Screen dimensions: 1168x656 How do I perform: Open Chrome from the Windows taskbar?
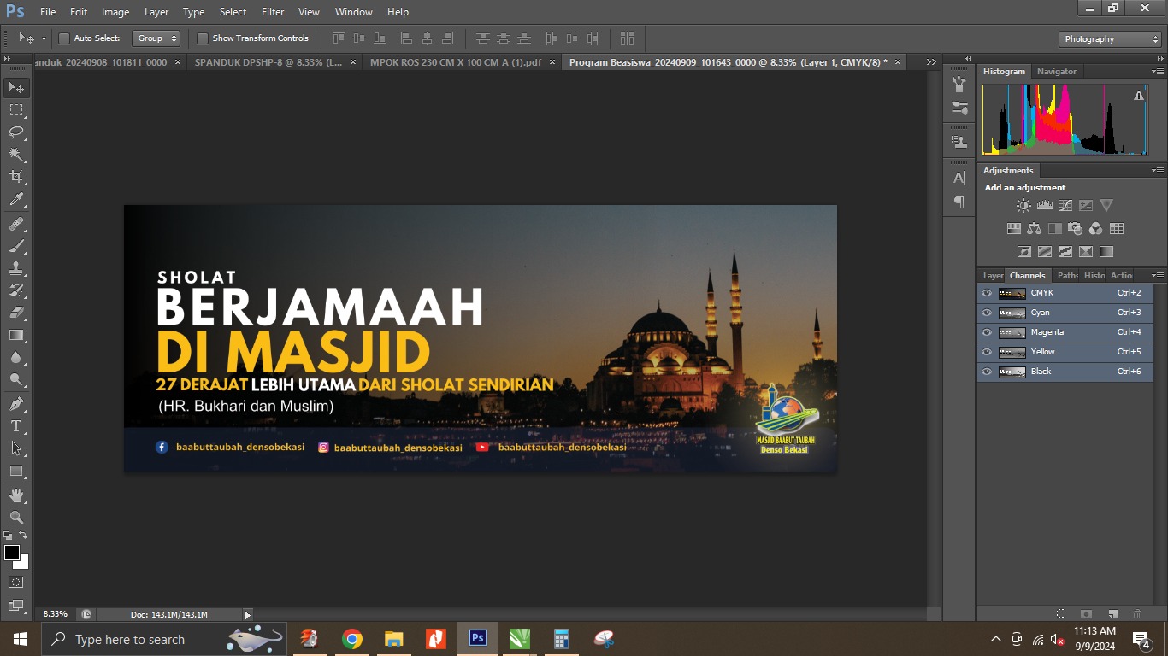click(x=351, y=639)
